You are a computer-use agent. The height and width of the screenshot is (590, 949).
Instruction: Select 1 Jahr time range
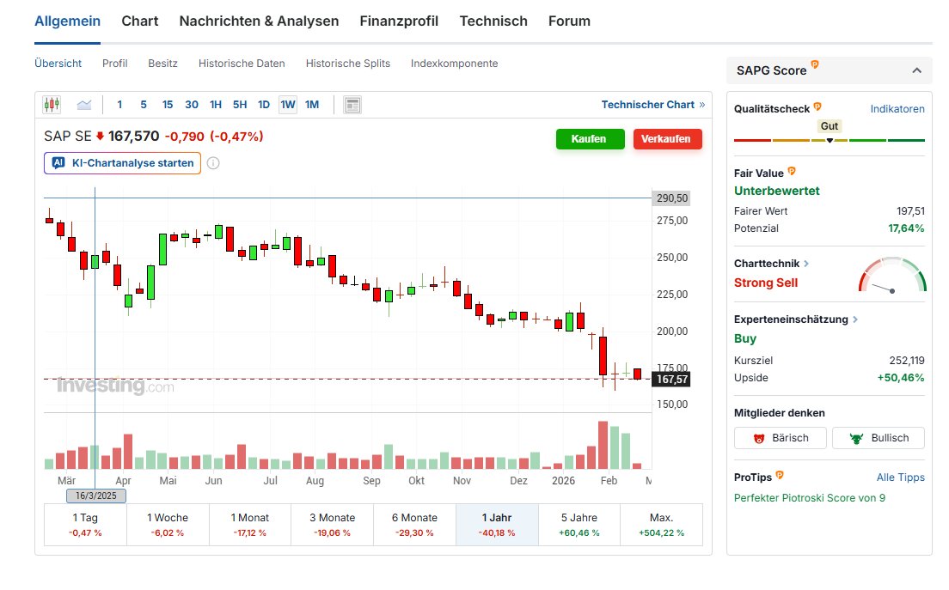[x=497, y=525]
